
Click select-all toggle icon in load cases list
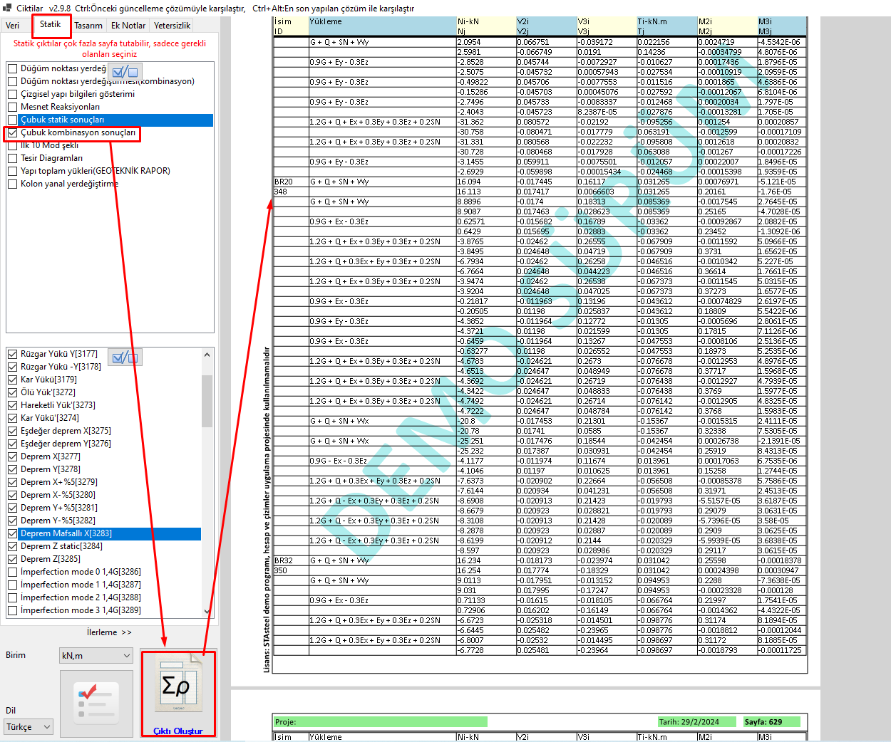125,357
